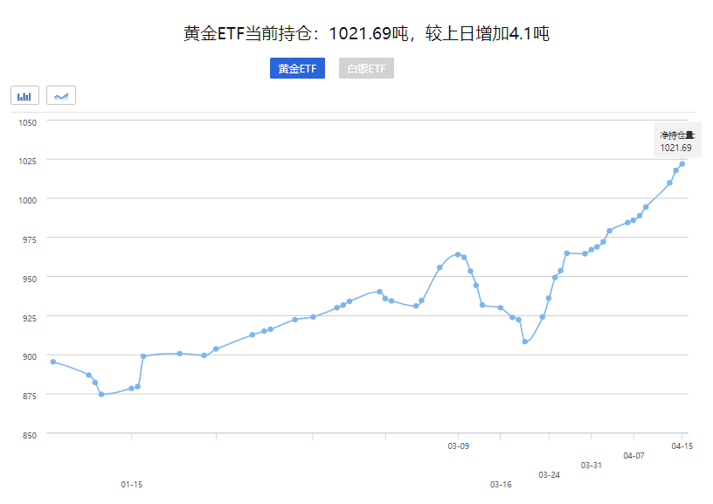This screenshot has width=713, height=504.
Task: Click the March peak data point above 03-09
Action: click(458, 254)
